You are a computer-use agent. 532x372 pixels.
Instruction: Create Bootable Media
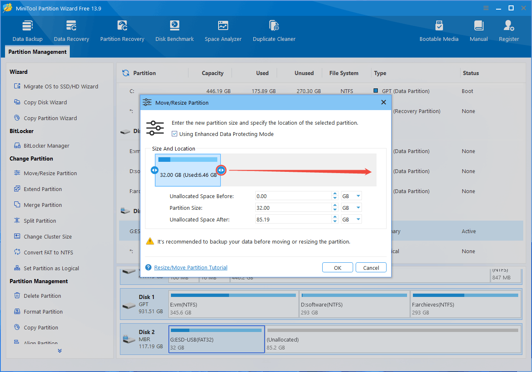(439, 31)
